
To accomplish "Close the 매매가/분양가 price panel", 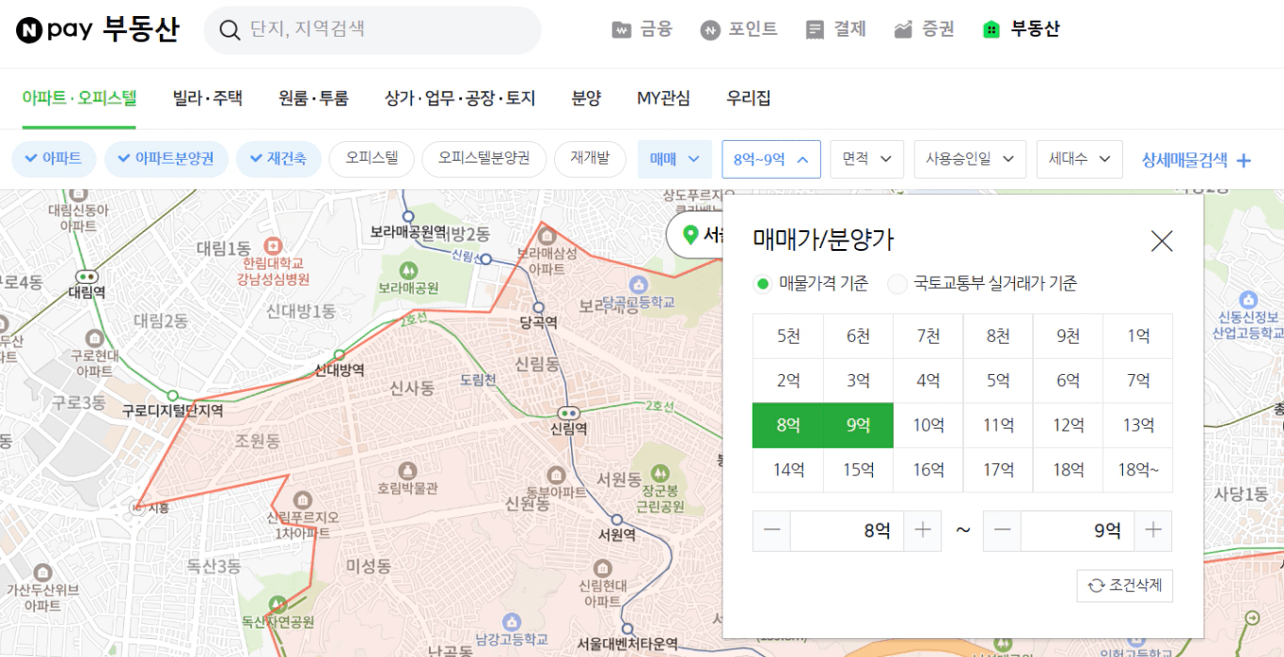I will point(1162,242).
